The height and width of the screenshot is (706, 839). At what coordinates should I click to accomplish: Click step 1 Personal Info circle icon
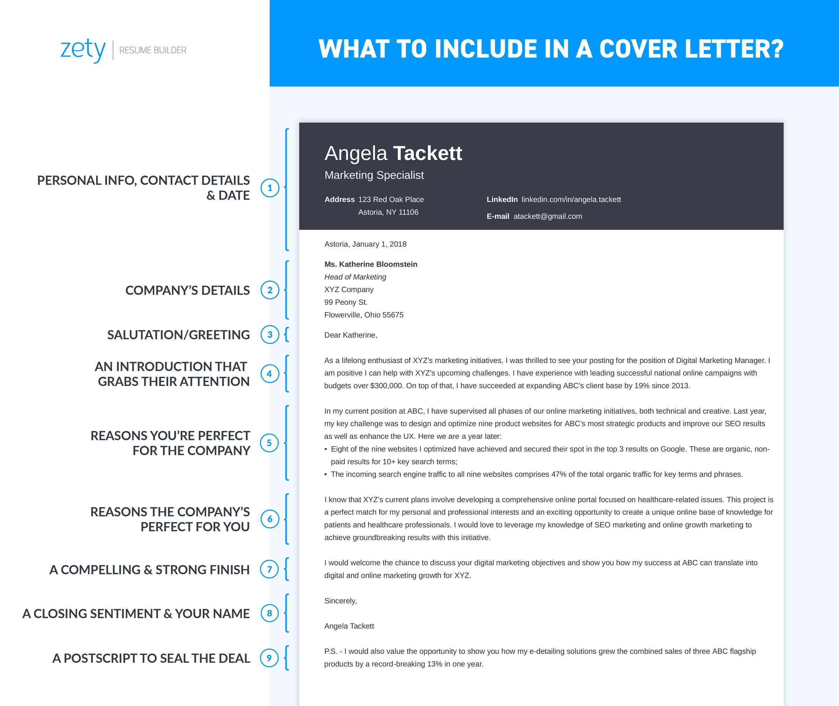[x=270, y=187]
